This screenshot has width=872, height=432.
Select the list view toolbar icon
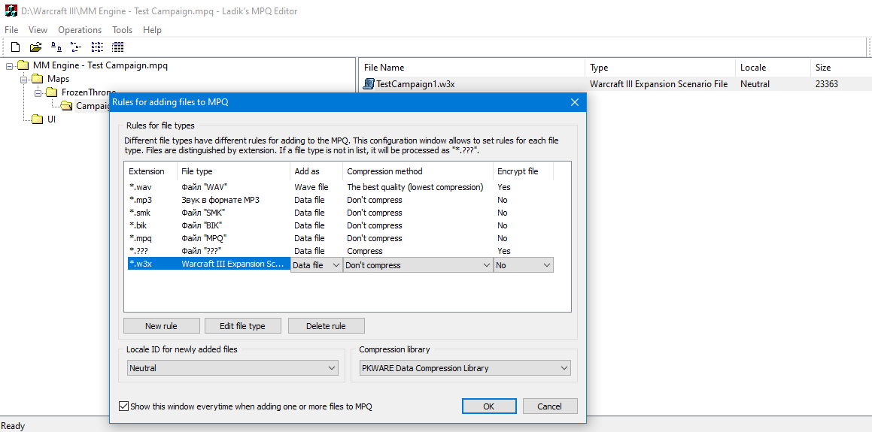(97, 47)
